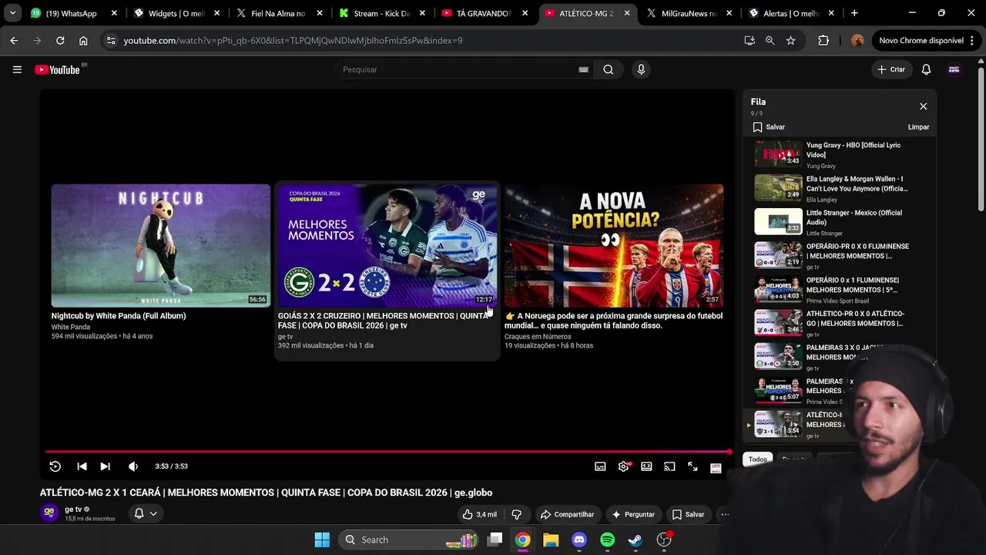Open the ge tv channel avatar
Screen dimensions: 986x555
(49, 513)
